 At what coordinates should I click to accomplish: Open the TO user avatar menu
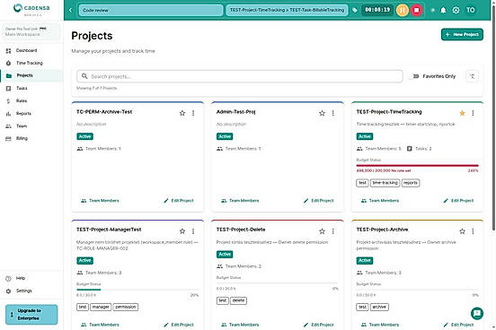click(x=470, y=10)
